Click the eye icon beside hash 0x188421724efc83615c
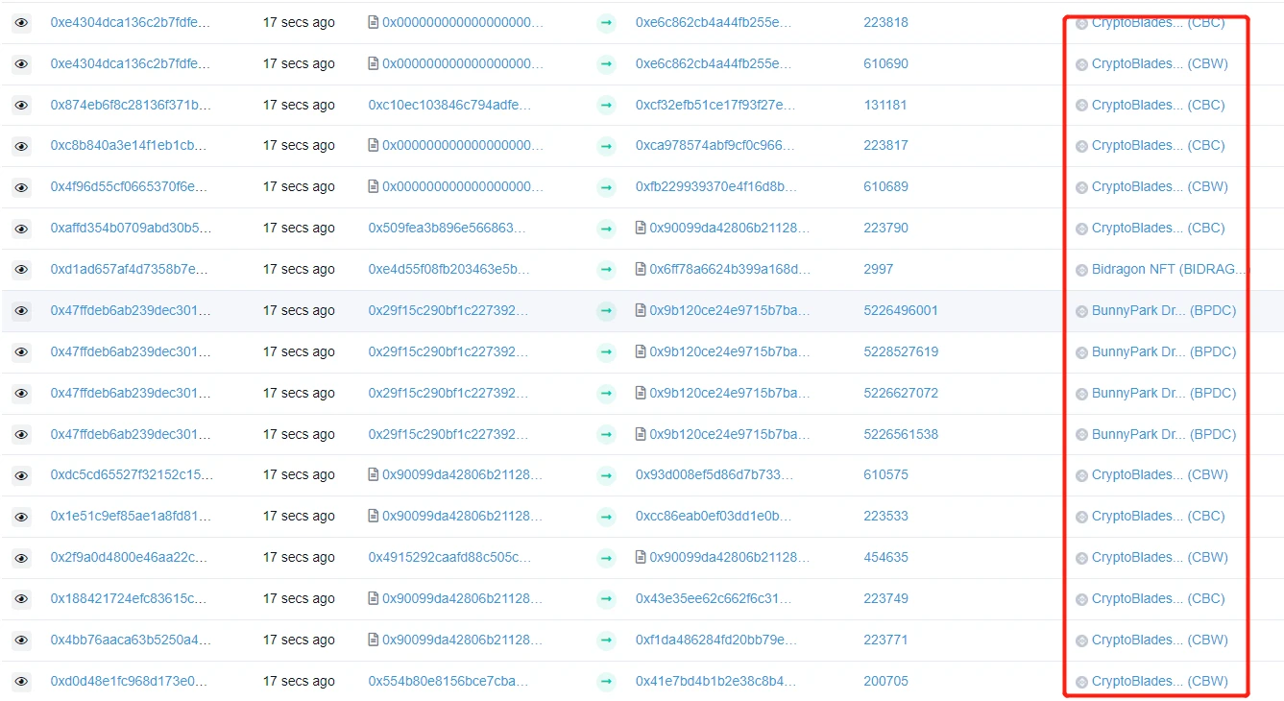Screen dimensions: 1284x701 (x=21, y=599)
